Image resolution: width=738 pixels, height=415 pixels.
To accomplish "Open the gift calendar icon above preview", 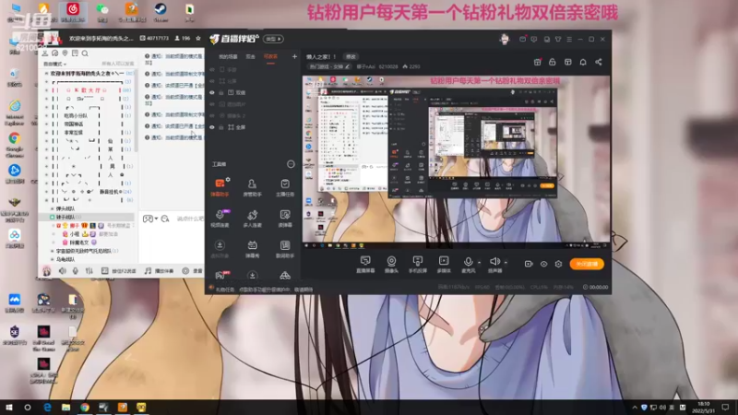I will coord(537,62).
